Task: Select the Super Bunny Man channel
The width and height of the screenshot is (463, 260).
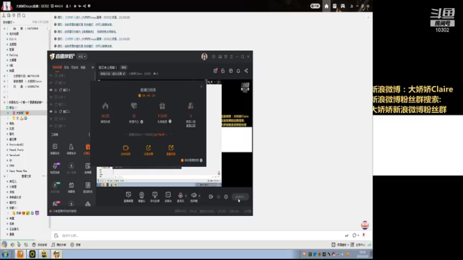Action: click(x=18, y=170)
